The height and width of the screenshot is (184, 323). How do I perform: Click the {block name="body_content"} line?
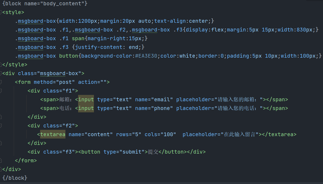click(45, 3)
